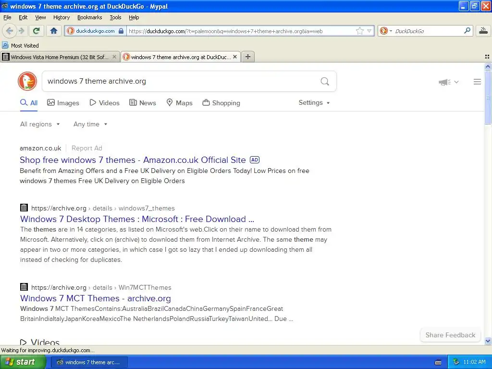492x369 pixels.
Task: Click the DuckDuckGo duck logo
Action: pos(27,81)
